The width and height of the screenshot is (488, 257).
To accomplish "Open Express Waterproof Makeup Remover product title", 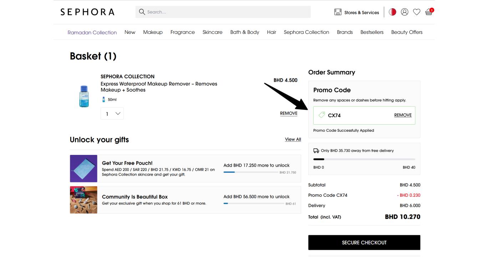I will click(159, 87).
